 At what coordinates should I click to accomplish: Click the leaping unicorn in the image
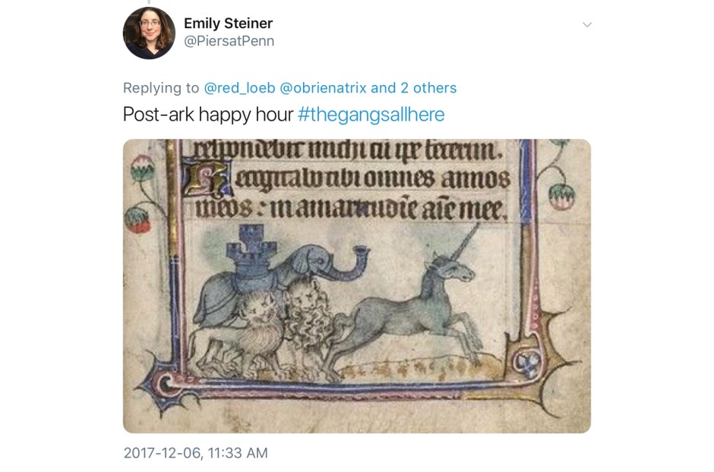[x=406, y=309]
